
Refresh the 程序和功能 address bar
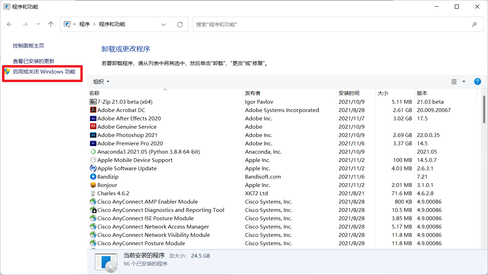[x=180, y=24]
